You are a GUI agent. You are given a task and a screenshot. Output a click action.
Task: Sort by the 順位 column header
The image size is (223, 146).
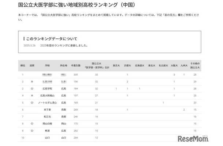pos(22,66)
